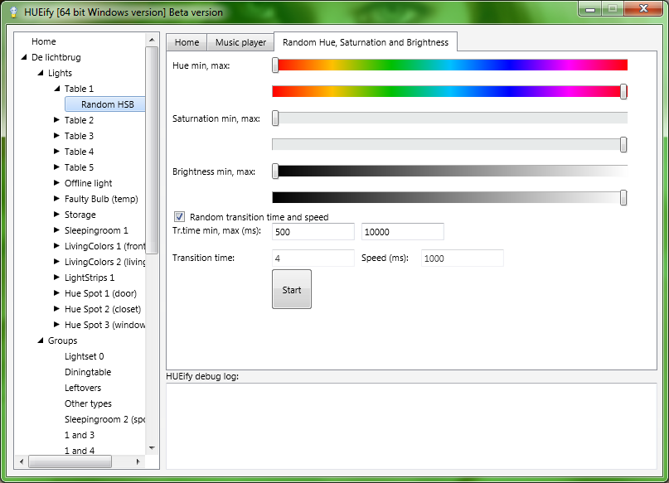The width and height of the screenshot is (669, 483).
Task: Open the Music player tab
Action: (240, 42)
